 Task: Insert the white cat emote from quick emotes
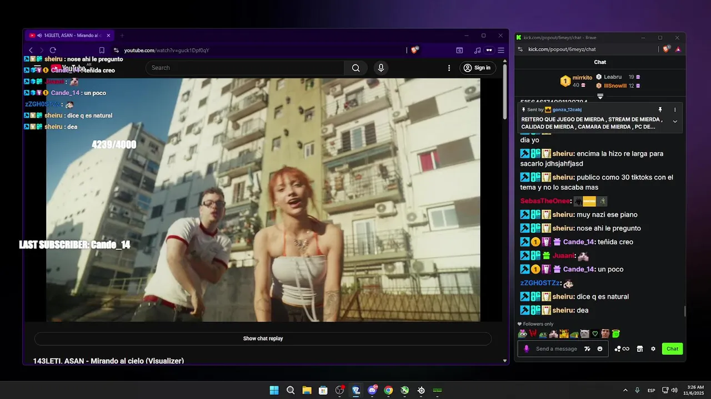(x=584, y=334)
